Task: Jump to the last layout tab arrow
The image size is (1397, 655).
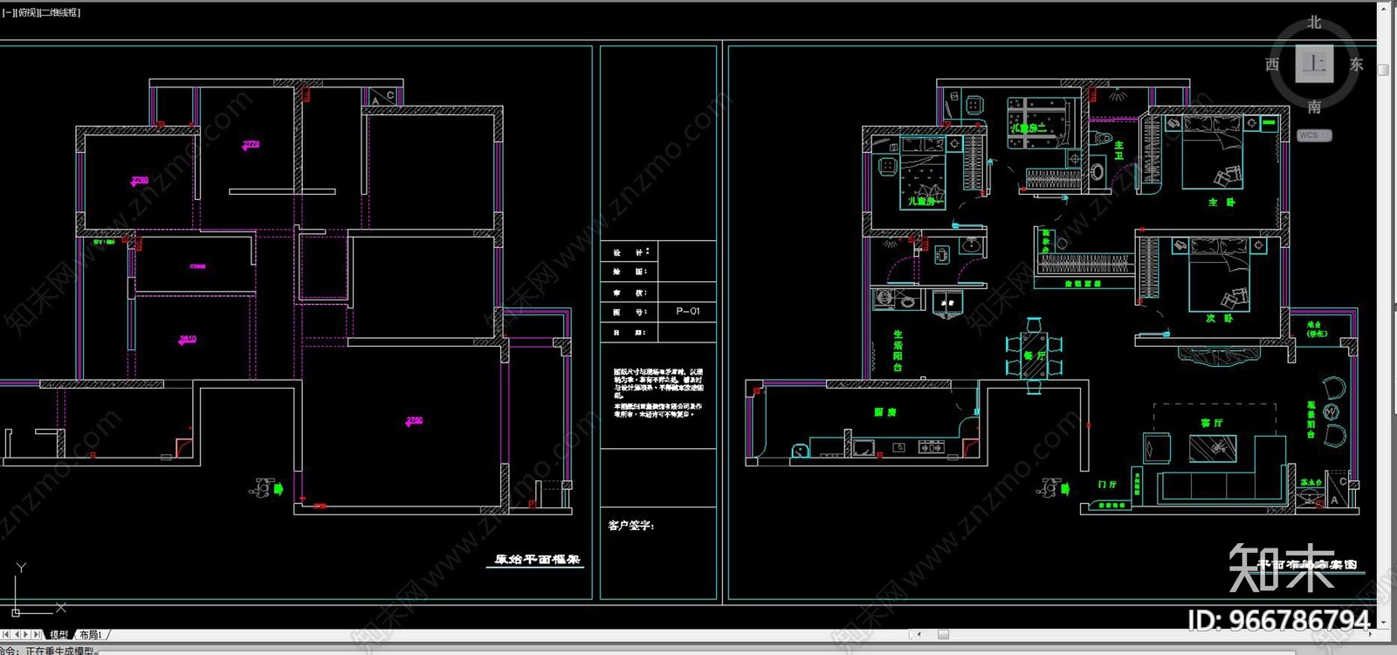Action: point(37,635)
